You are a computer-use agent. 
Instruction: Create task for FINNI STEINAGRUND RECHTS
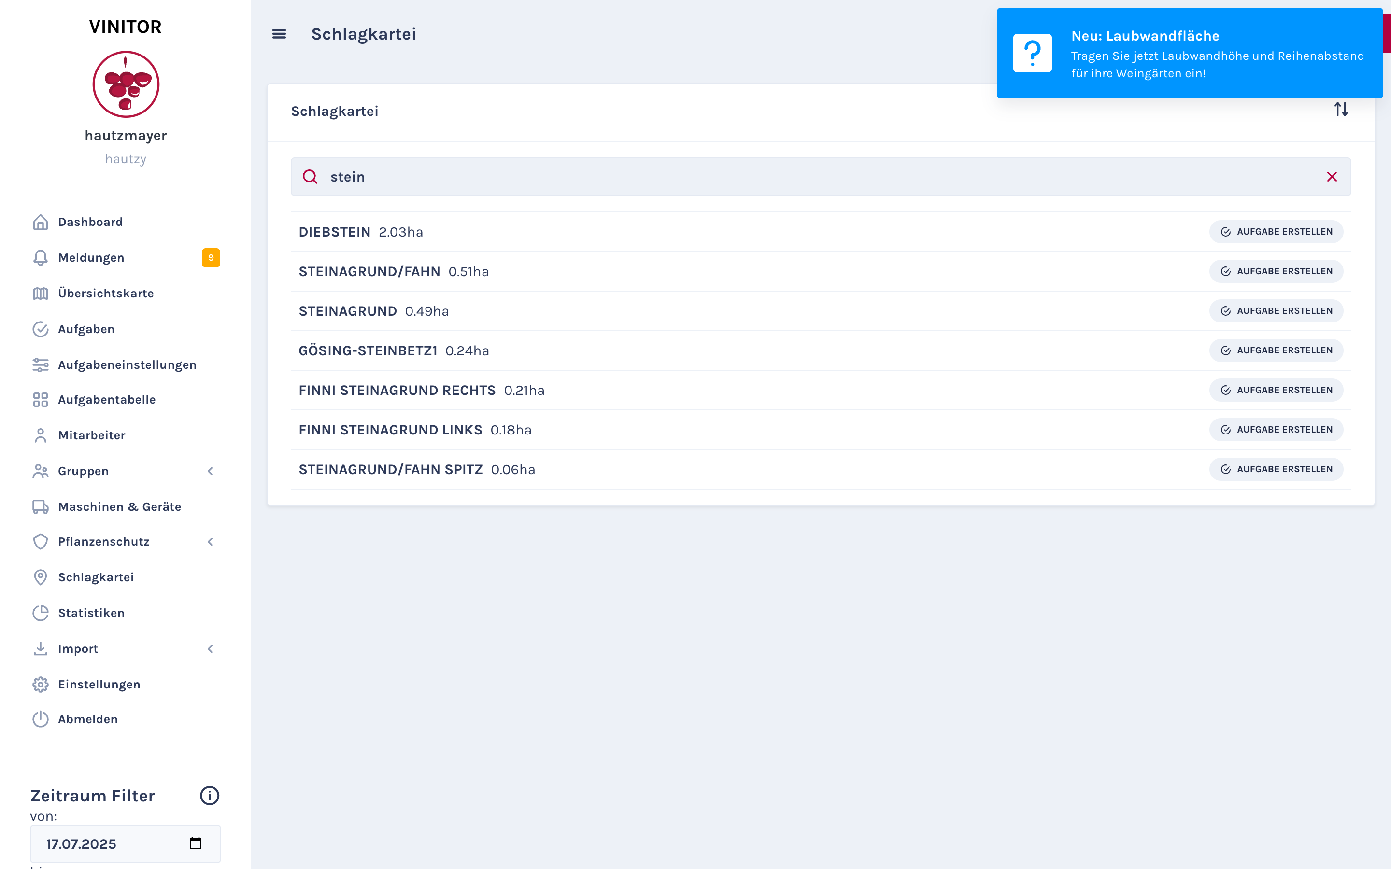(x=1276, y=390)
